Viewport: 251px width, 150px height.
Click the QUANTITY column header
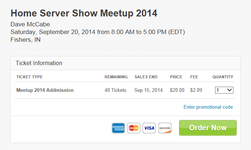pos(223,77)
